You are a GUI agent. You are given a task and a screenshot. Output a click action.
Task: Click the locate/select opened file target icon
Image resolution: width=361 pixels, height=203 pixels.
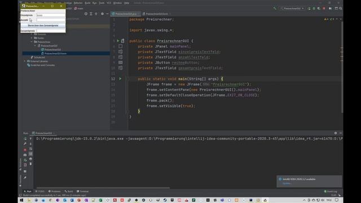[86, 14]
